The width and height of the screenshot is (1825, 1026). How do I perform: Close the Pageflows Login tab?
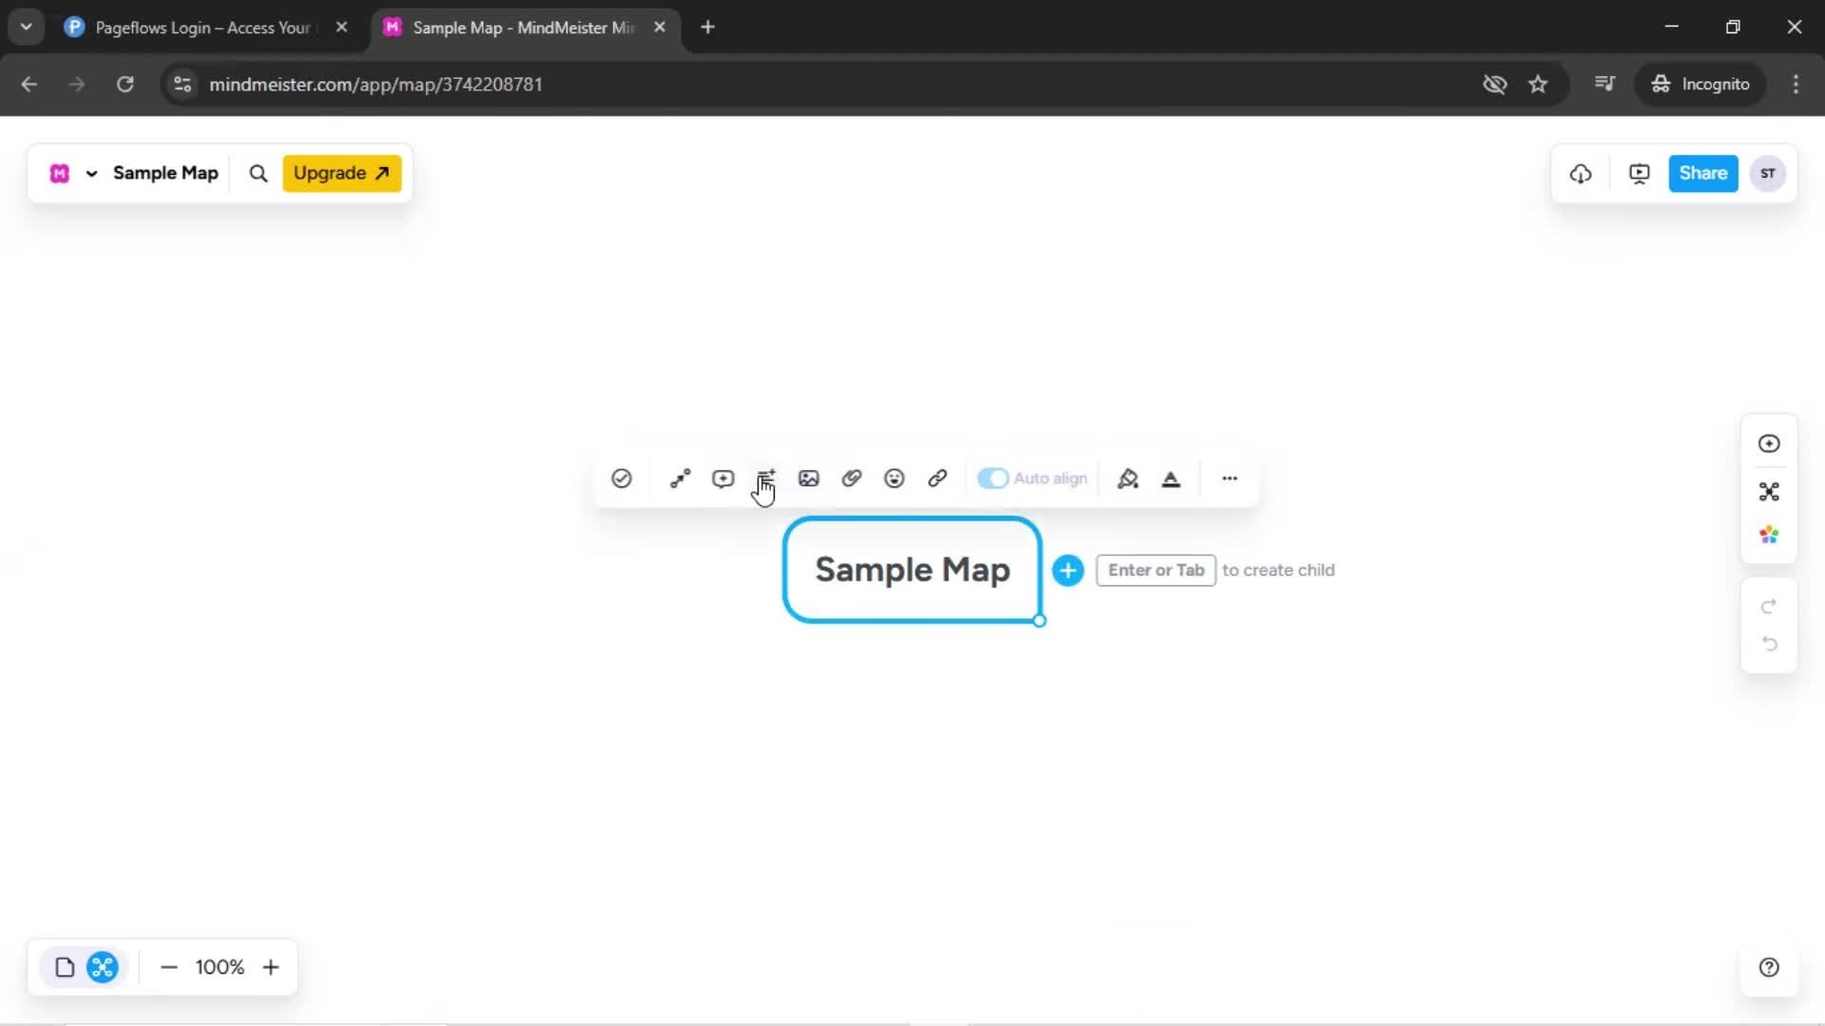click(342, 28)
